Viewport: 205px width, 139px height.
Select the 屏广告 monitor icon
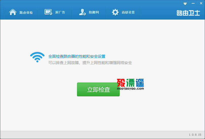48,12
